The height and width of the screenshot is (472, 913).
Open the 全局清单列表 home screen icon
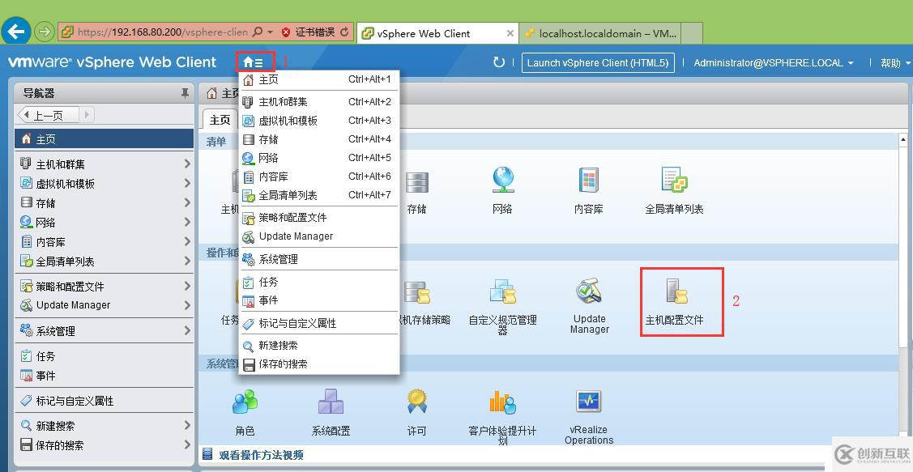[675, 186]
